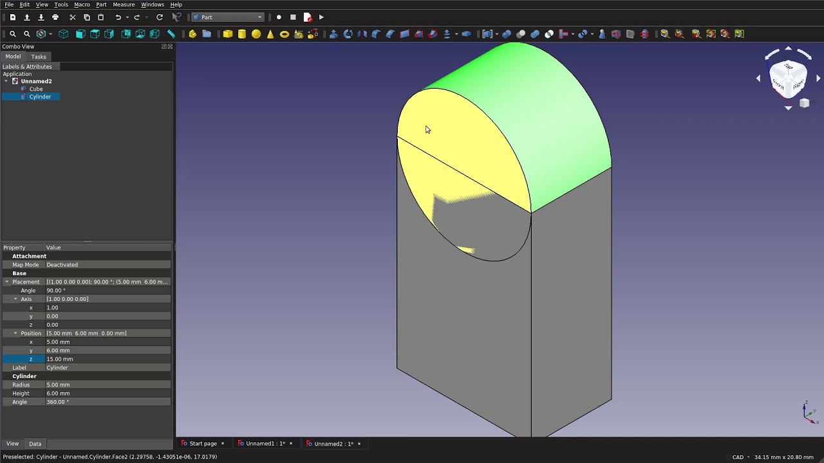The width and height of the screenshot is (824, 463).
Task: Collapse the Unnamed2 document tree node
Action: [6, 82]
